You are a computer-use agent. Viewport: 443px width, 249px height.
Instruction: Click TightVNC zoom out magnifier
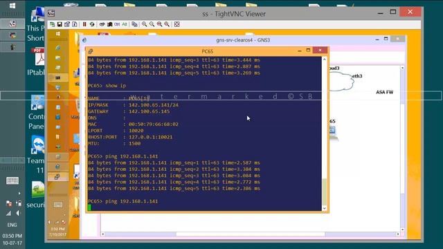tap(152, 24)
